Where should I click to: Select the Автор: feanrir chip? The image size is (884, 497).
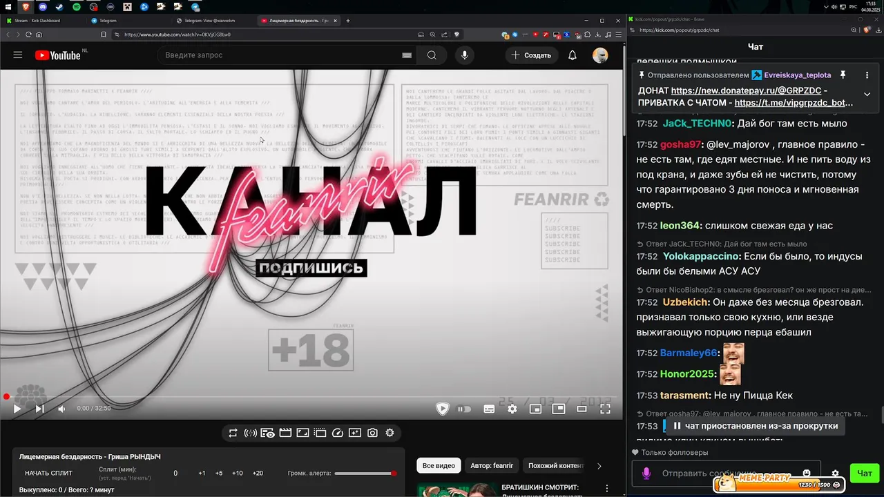[x=492, y=466]
